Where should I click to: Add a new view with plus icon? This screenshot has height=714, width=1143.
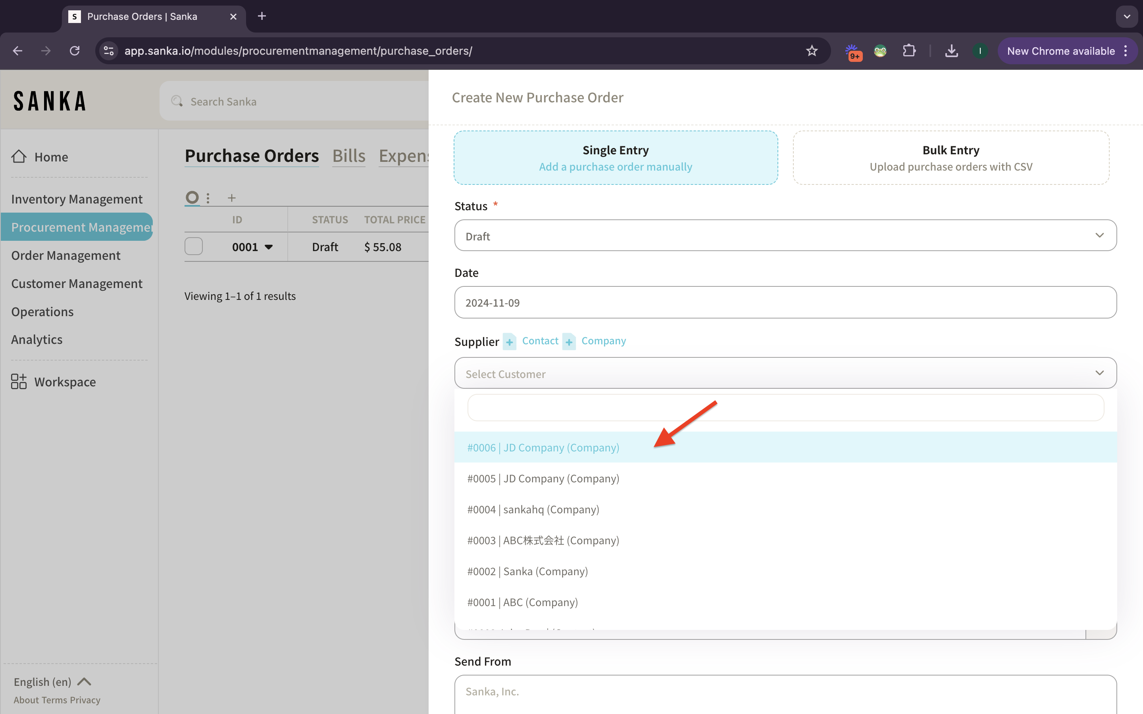click(231, 198)
